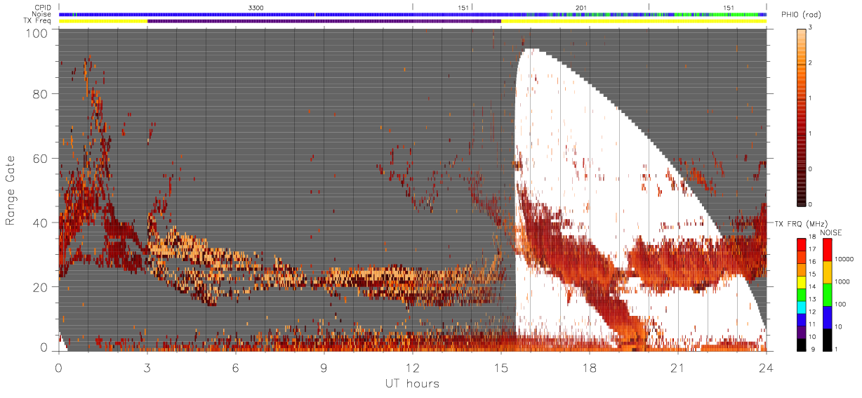Pick the green NOISE swatch between 100 and 1000
Viewport: 862px width, 398px height.
826,295
